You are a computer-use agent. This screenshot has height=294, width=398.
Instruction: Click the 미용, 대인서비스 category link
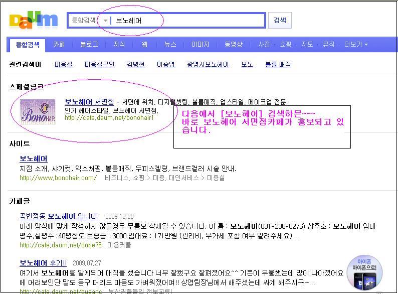click(175, 178)
